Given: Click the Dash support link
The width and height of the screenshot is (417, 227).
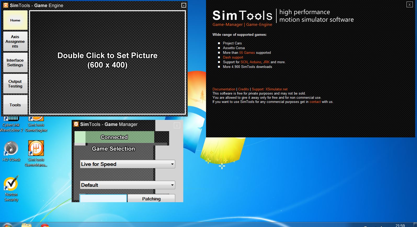Looking at the screenshot, I should pyautogui.click(x=233, y=57).
